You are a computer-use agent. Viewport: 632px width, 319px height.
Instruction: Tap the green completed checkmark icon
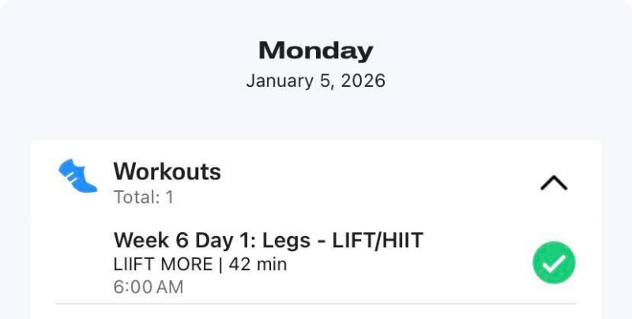[553, 263]
